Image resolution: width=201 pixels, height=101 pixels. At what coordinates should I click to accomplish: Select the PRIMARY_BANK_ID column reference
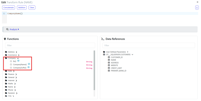coord(119,71)
